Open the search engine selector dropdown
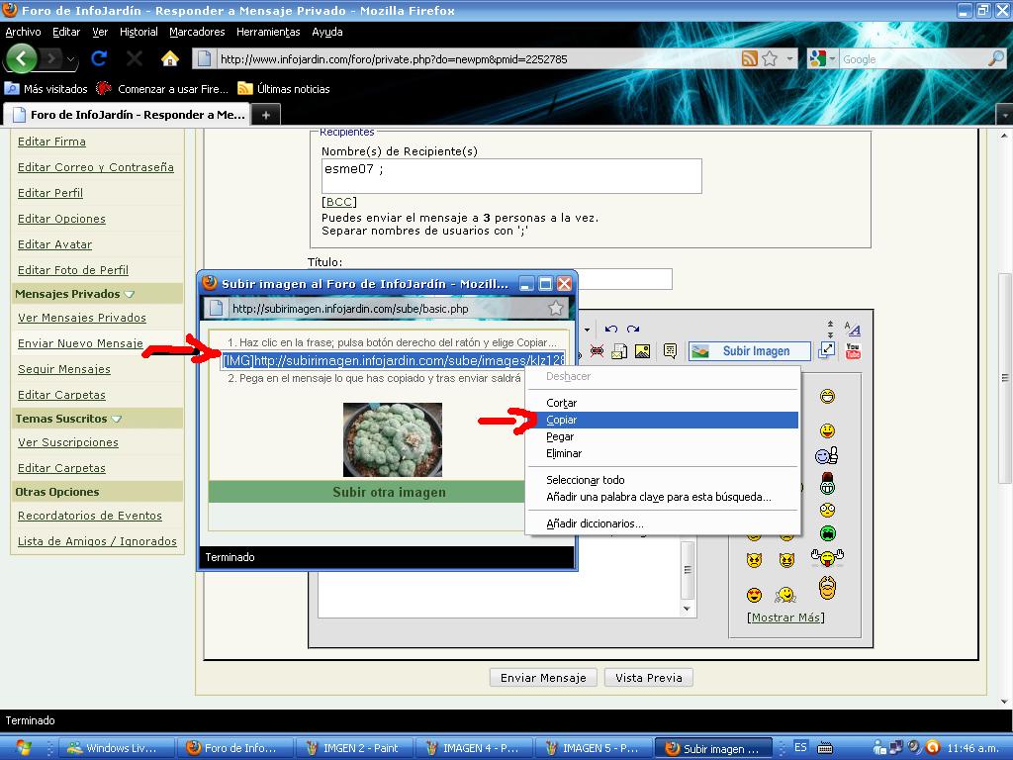The image size is (1013, 760). click(832, 58)
